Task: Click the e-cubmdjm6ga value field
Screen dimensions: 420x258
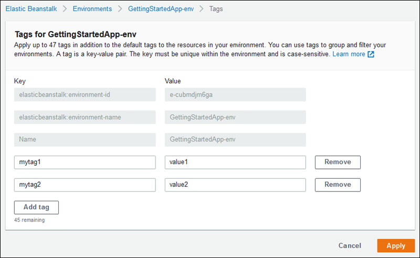Action: pos(235,94)
